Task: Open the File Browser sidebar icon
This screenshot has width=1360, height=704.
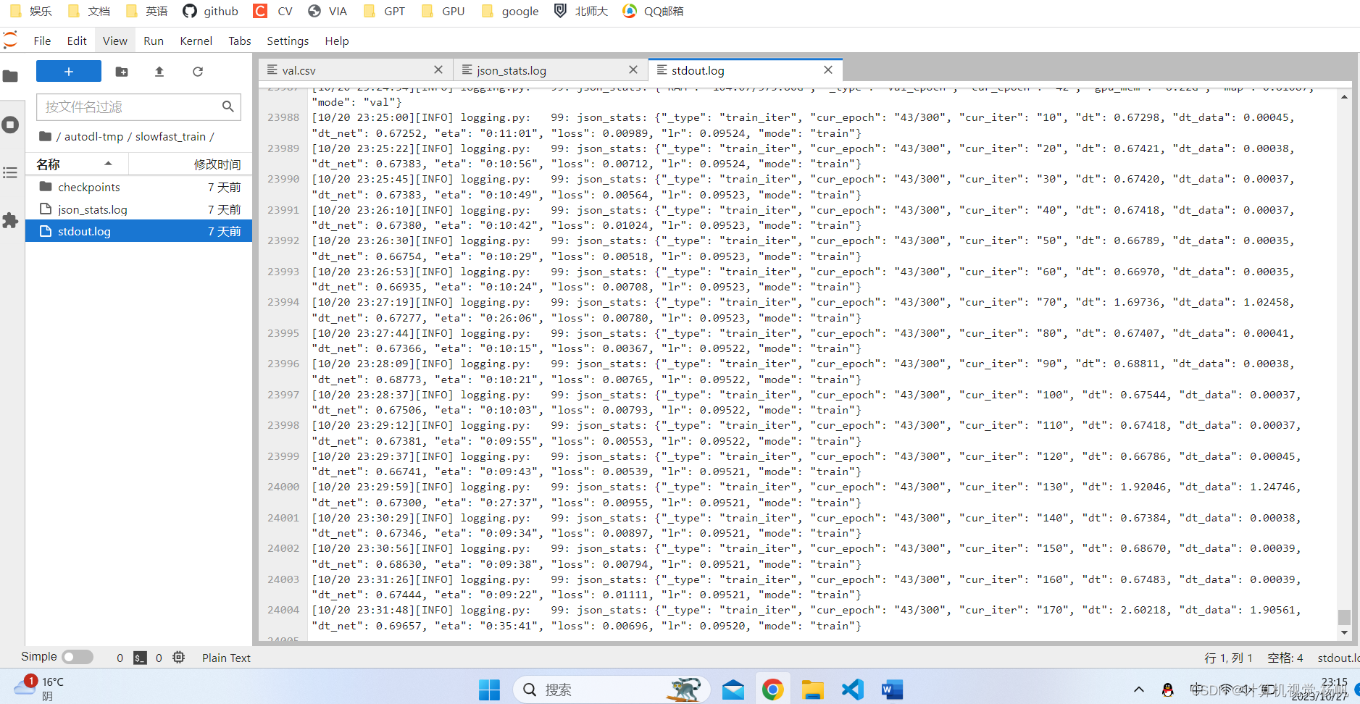Action: [10, 76]
